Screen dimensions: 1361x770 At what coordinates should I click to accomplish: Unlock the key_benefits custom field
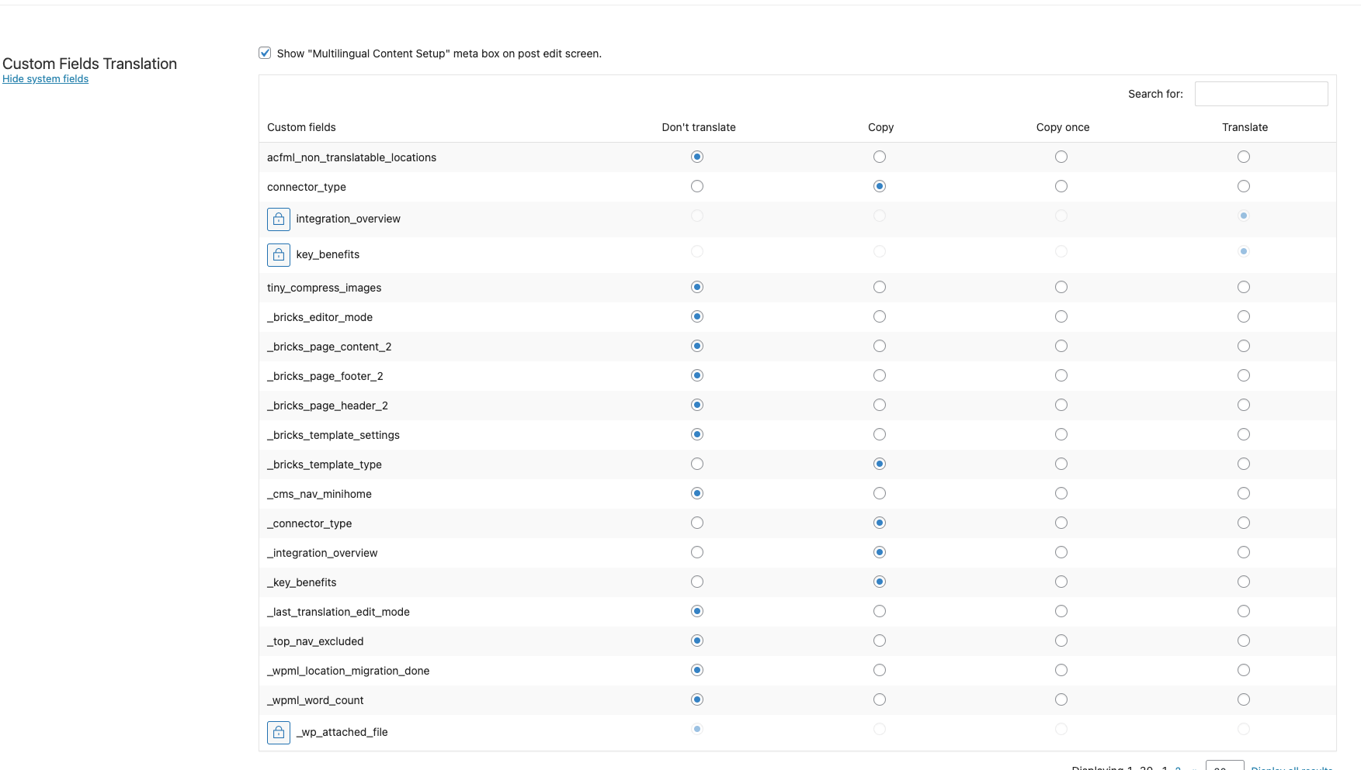pyautogui.click(x=279, y=254)
